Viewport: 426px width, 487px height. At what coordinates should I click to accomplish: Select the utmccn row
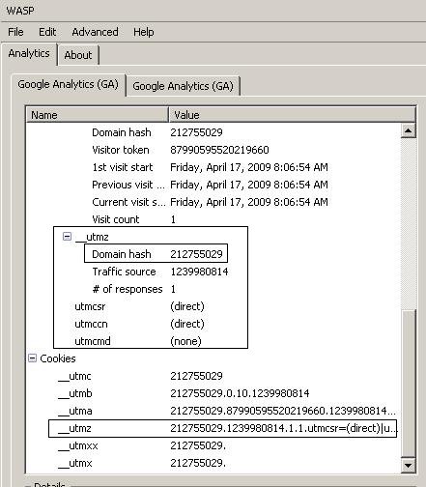click(x=213, y=324)
